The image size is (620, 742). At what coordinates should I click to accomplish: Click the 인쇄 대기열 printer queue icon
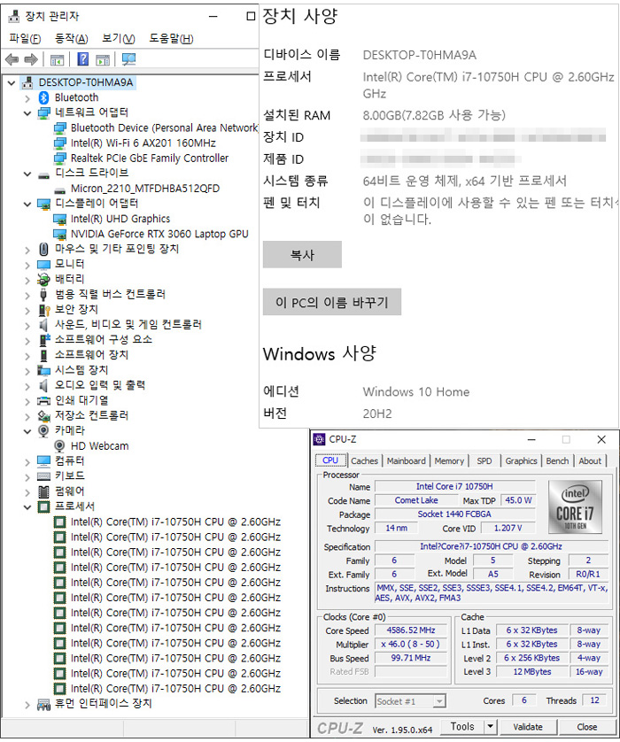click(43, 401)
